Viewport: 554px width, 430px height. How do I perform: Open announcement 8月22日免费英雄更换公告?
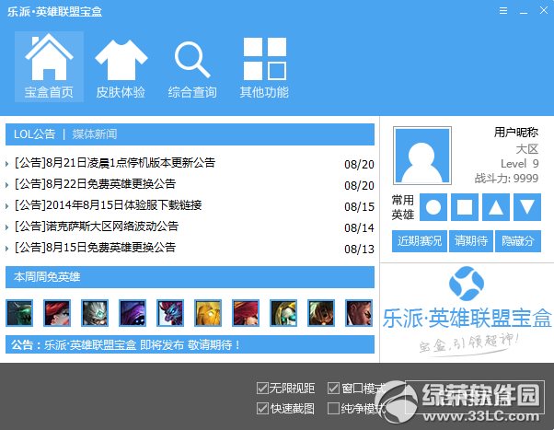[95, 184]
